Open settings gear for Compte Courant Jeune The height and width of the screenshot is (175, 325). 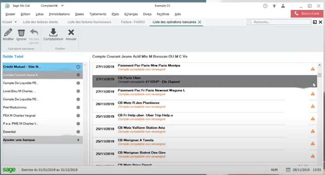78,75
